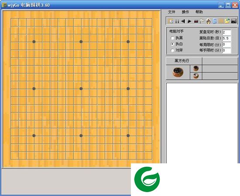Click the flame-shaped figure toolbar icon
This screenshot has width=240, height=196.
pos(208,21)
